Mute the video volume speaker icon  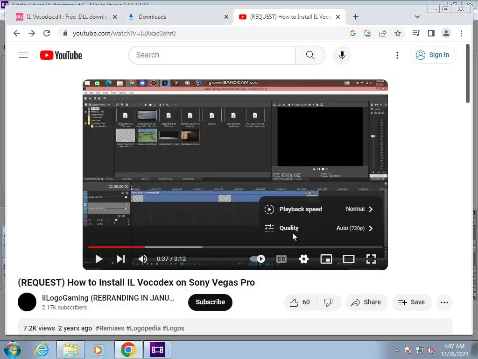click(x=143, y=259)
